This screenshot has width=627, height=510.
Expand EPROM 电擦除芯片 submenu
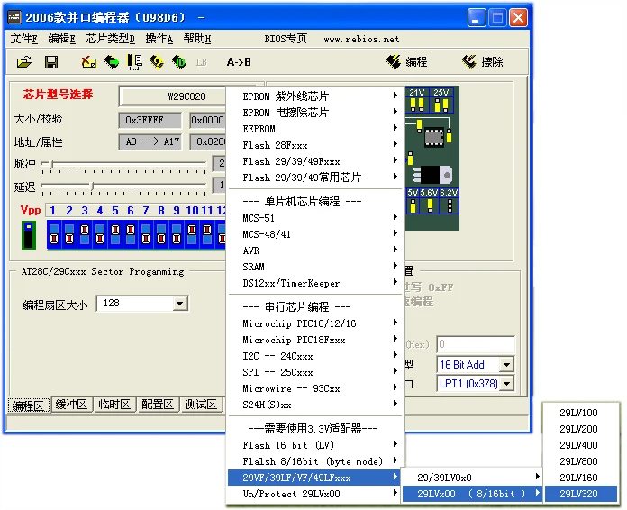(x=315, y=113)
